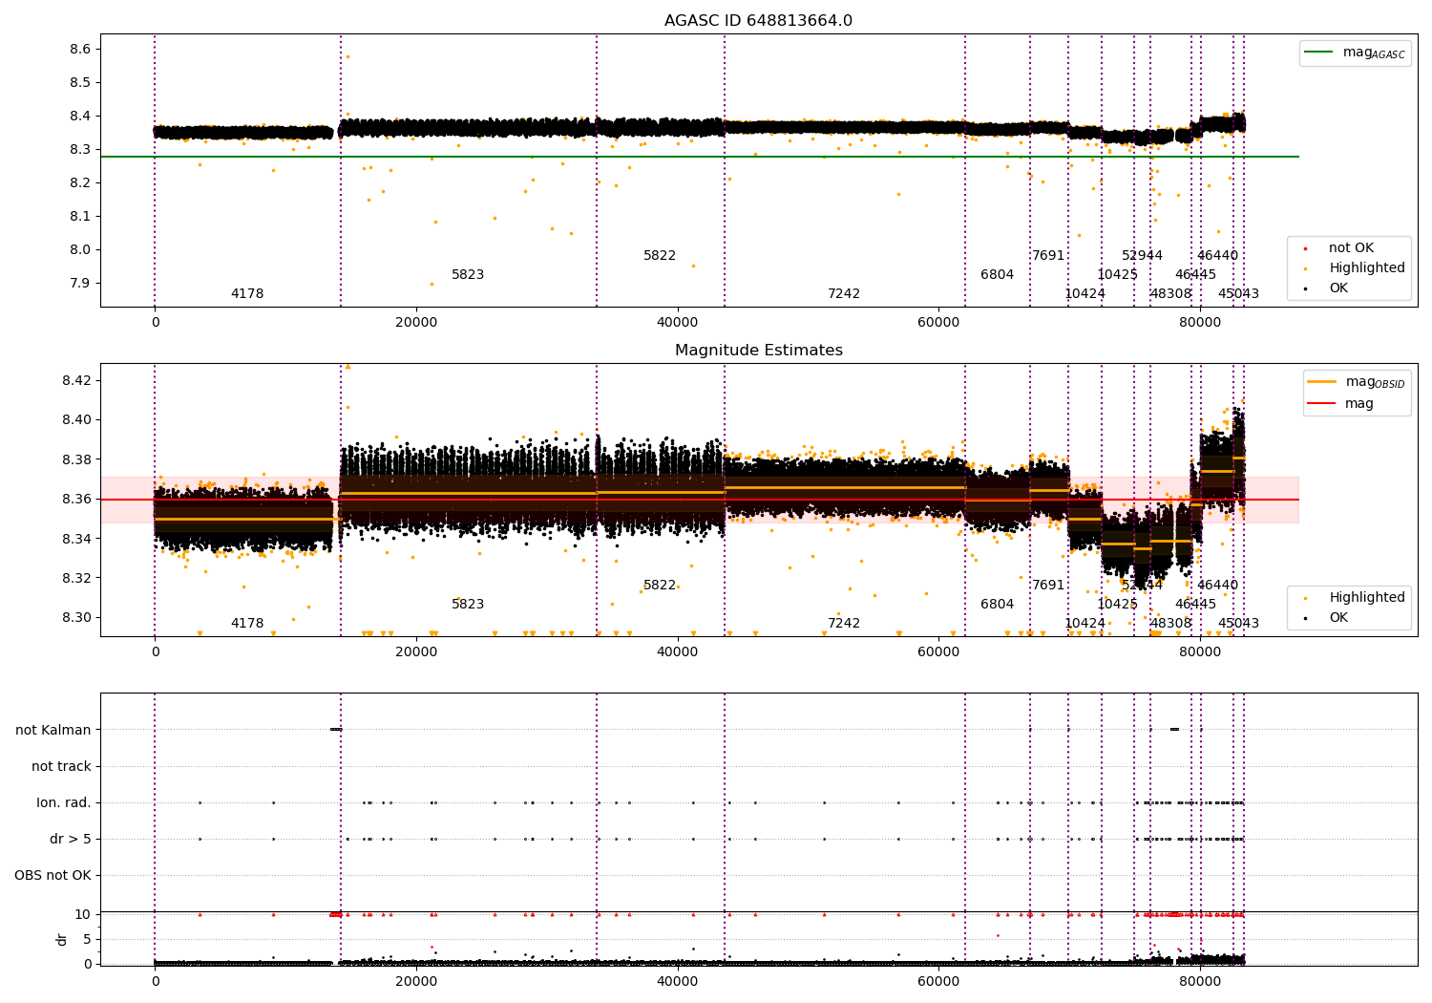Click the 'not OK' legend entry in top plot
The image size is (1432, 1003).
[1351, 248]
